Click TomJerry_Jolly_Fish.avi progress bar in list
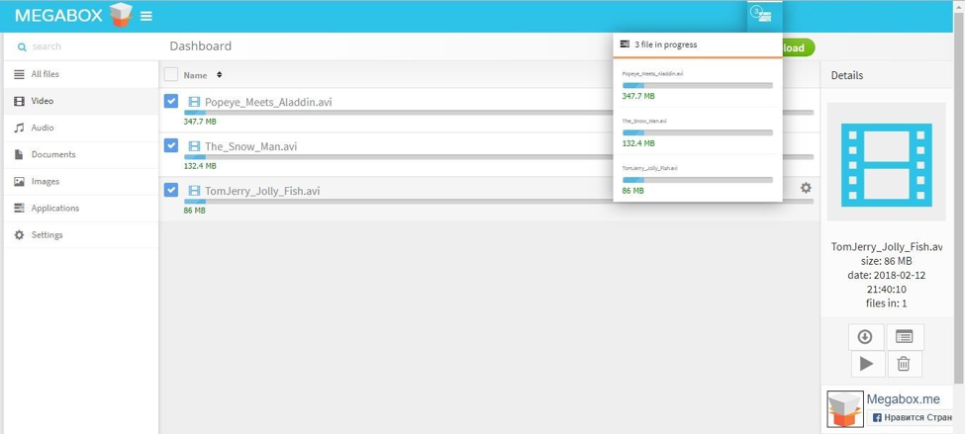Viewport: 965px width, 434px height. click(x=499, y=201)
